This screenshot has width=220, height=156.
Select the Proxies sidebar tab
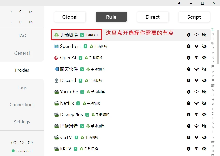22,70
